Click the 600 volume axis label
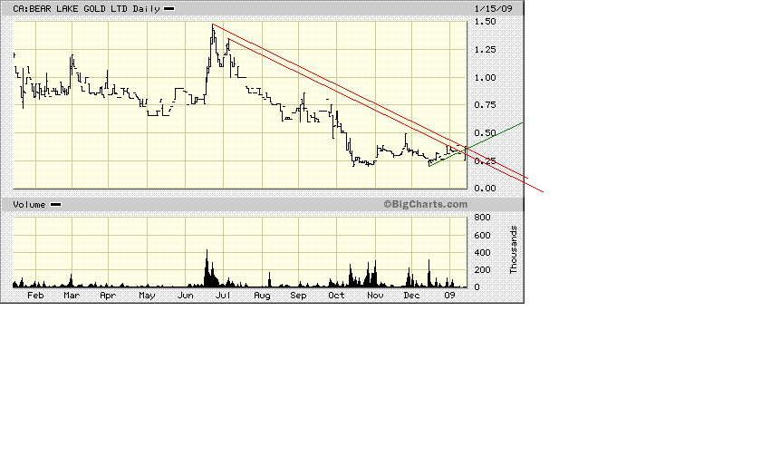This screenshot has width=761, height=476. 482,236
